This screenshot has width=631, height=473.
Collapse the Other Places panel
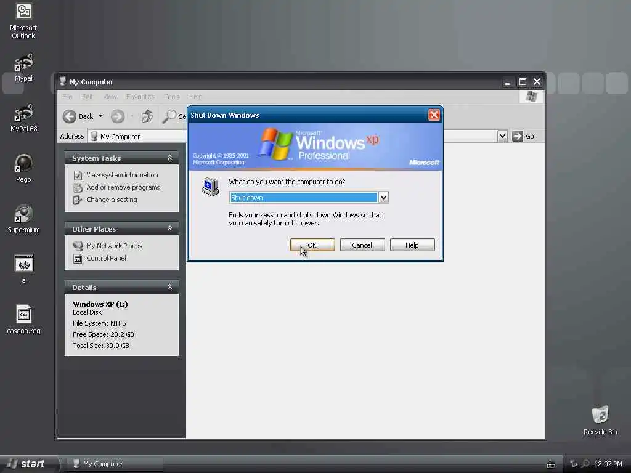pos(169,228)
